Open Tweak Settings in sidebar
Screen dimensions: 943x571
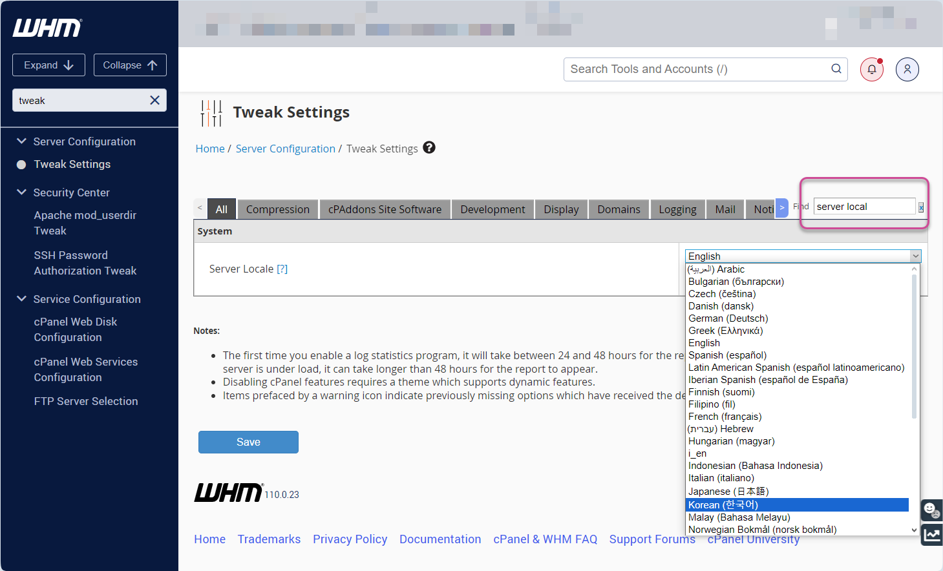point(72,164)
